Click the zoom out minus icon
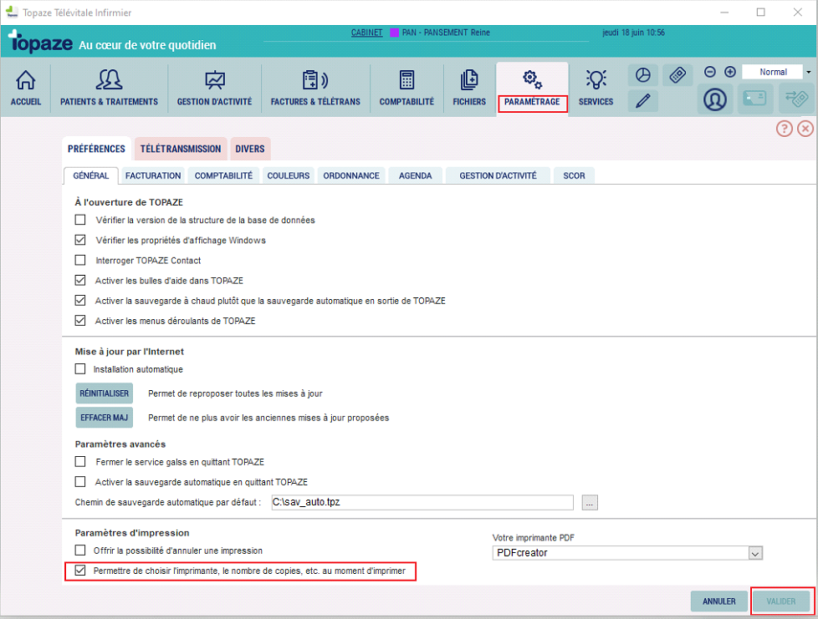The width and height of the screenshot is (818, 619). 709,72
